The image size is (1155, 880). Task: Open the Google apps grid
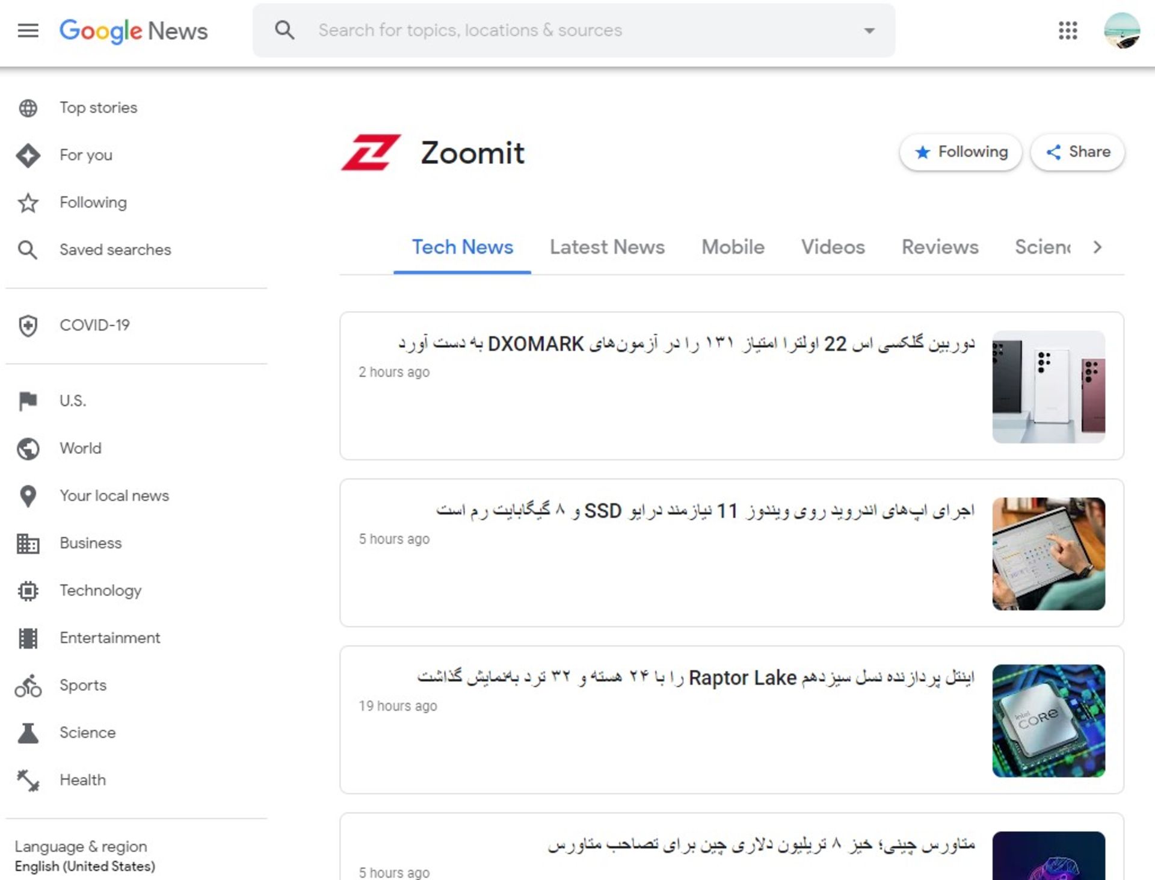(1068, 30)
